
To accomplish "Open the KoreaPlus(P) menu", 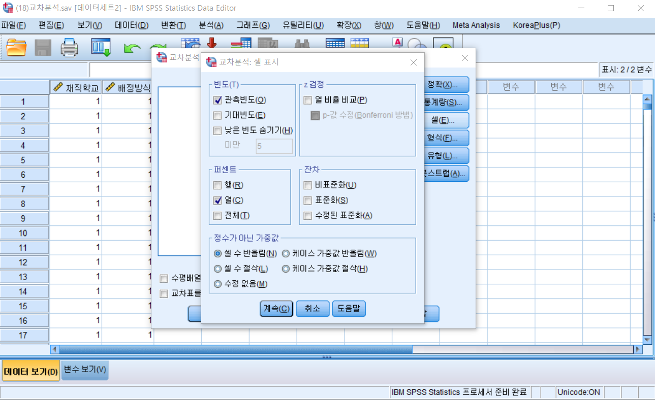I will pos(537,25).
